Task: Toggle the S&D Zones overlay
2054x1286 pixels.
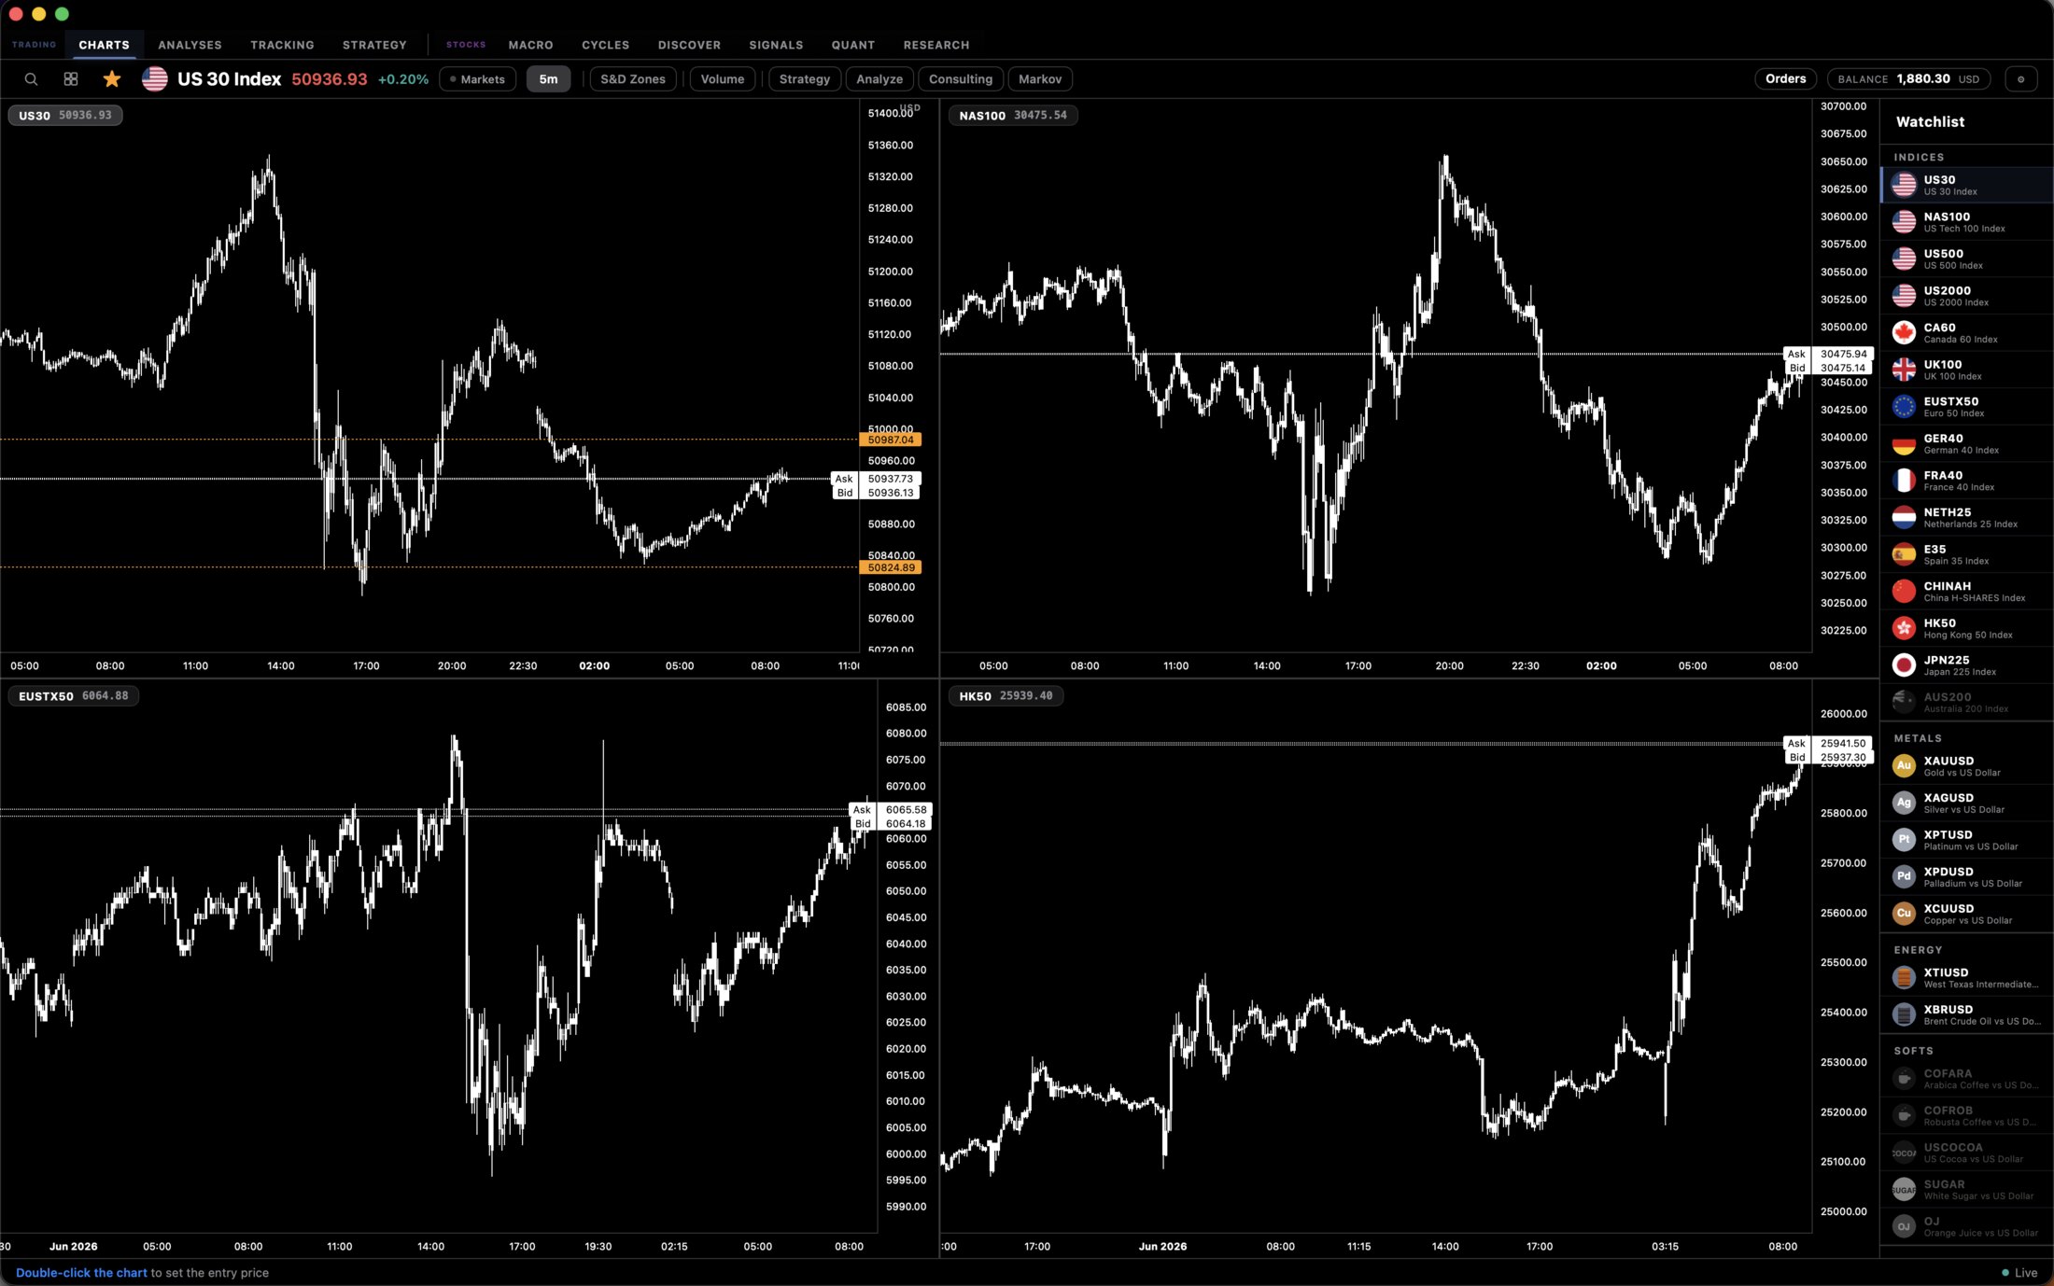Action: (x=633, y=79)
